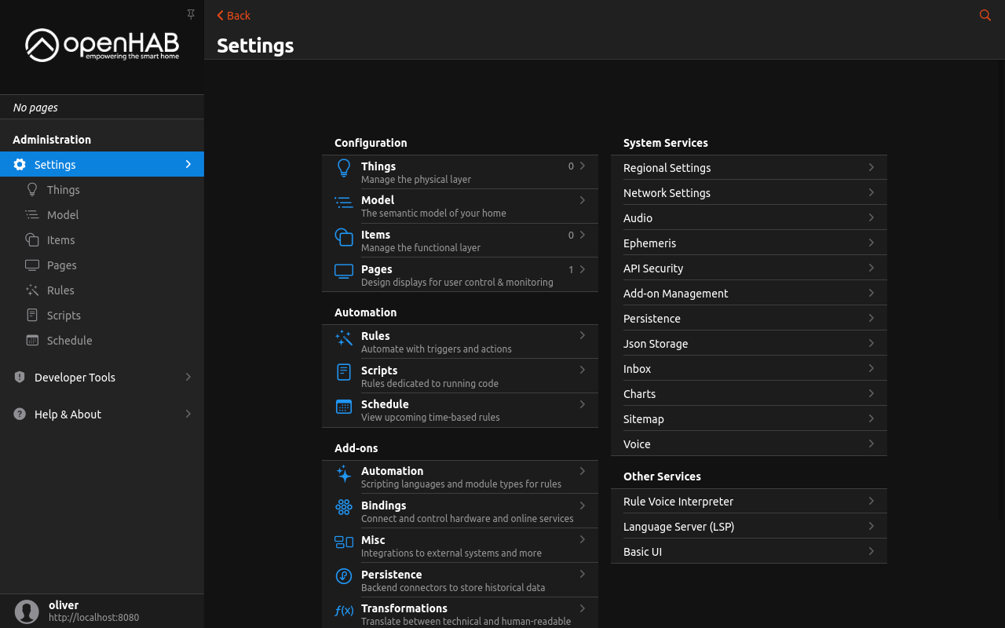Open Regional Settings via its chevron

click(x=871, y=168)
